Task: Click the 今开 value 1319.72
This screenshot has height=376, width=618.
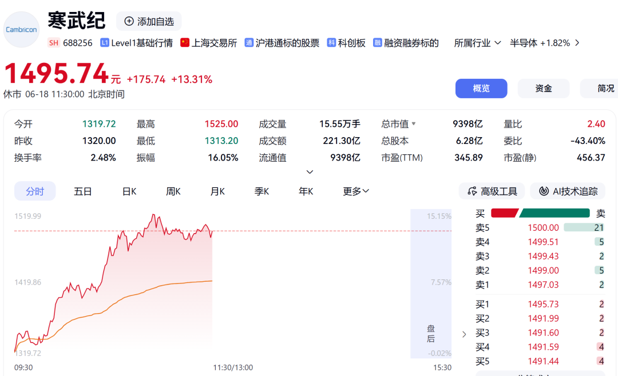Action: click(99, 123)
